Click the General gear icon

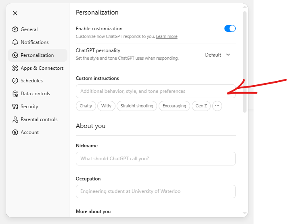pyautogui.click(x=15, y=29)
